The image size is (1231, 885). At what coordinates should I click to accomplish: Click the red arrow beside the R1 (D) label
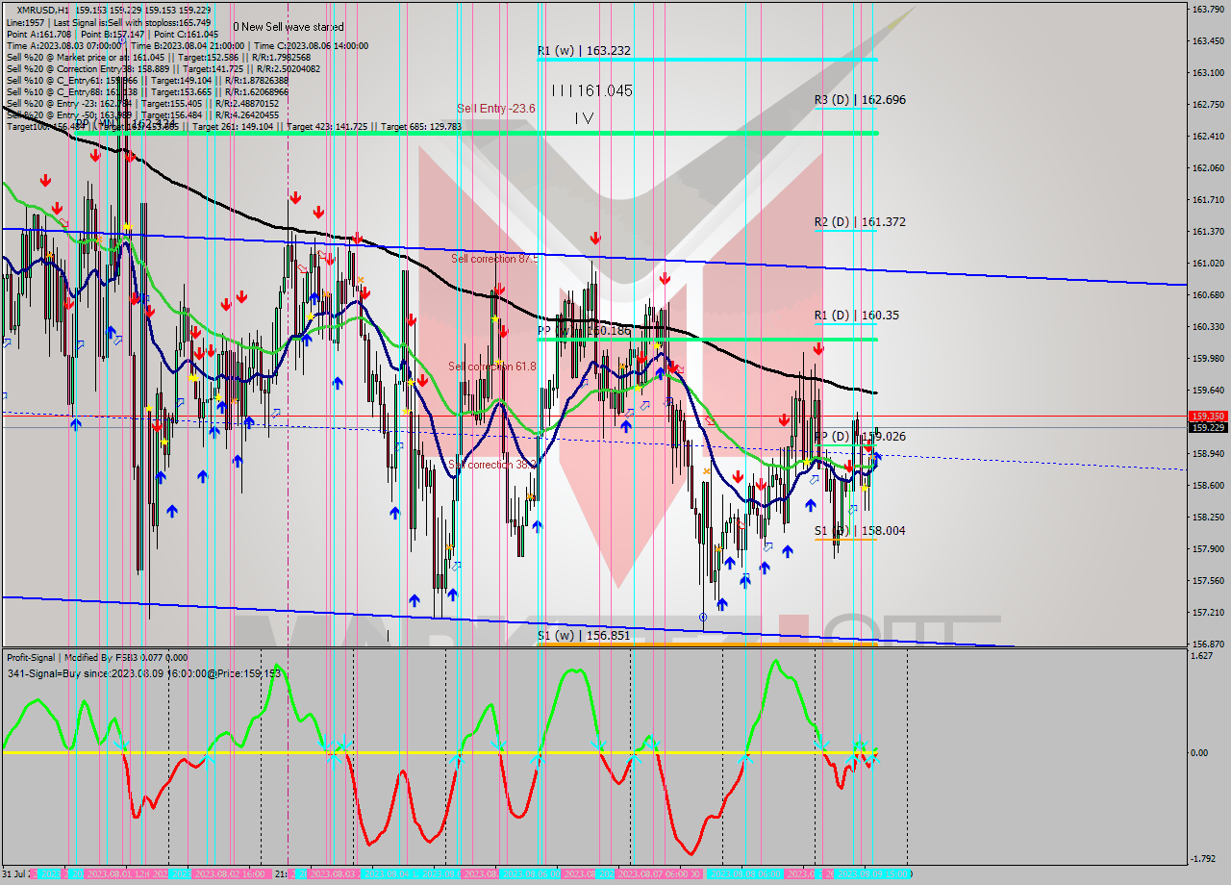(818, 348)
